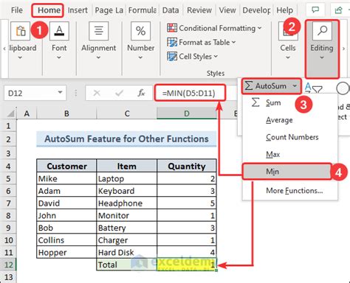The width and height of the screenshot is (350, 283).
Task: Expand the Clipboard group chevron
Action: pos(20,57)
